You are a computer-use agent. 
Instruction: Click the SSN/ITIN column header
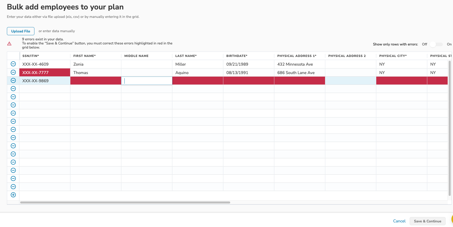pos(31,56)
